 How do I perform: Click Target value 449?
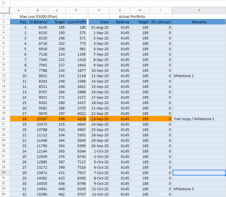[x=57, y=189]
